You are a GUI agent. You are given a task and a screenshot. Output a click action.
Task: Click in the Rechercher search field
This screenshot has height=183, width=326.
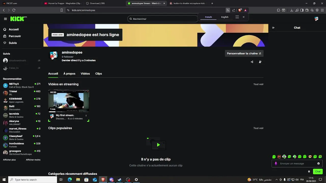click(x=163, y=19)
